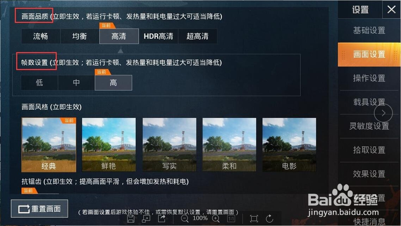The image size is (401, 226).
Task: Switch to 操作设置 tab
Action: 369,78
